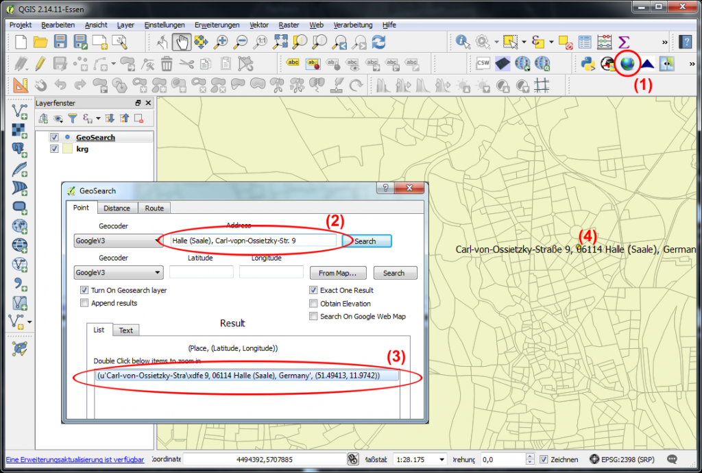Click the New Project icon
Viewport: 702px width, 473px height.
pos(20,42)
